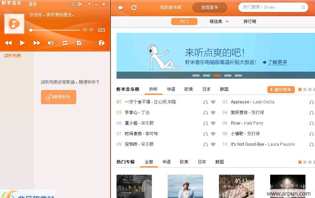Click headphone icon for Applause - Lady GaGa

pos(311,102)
